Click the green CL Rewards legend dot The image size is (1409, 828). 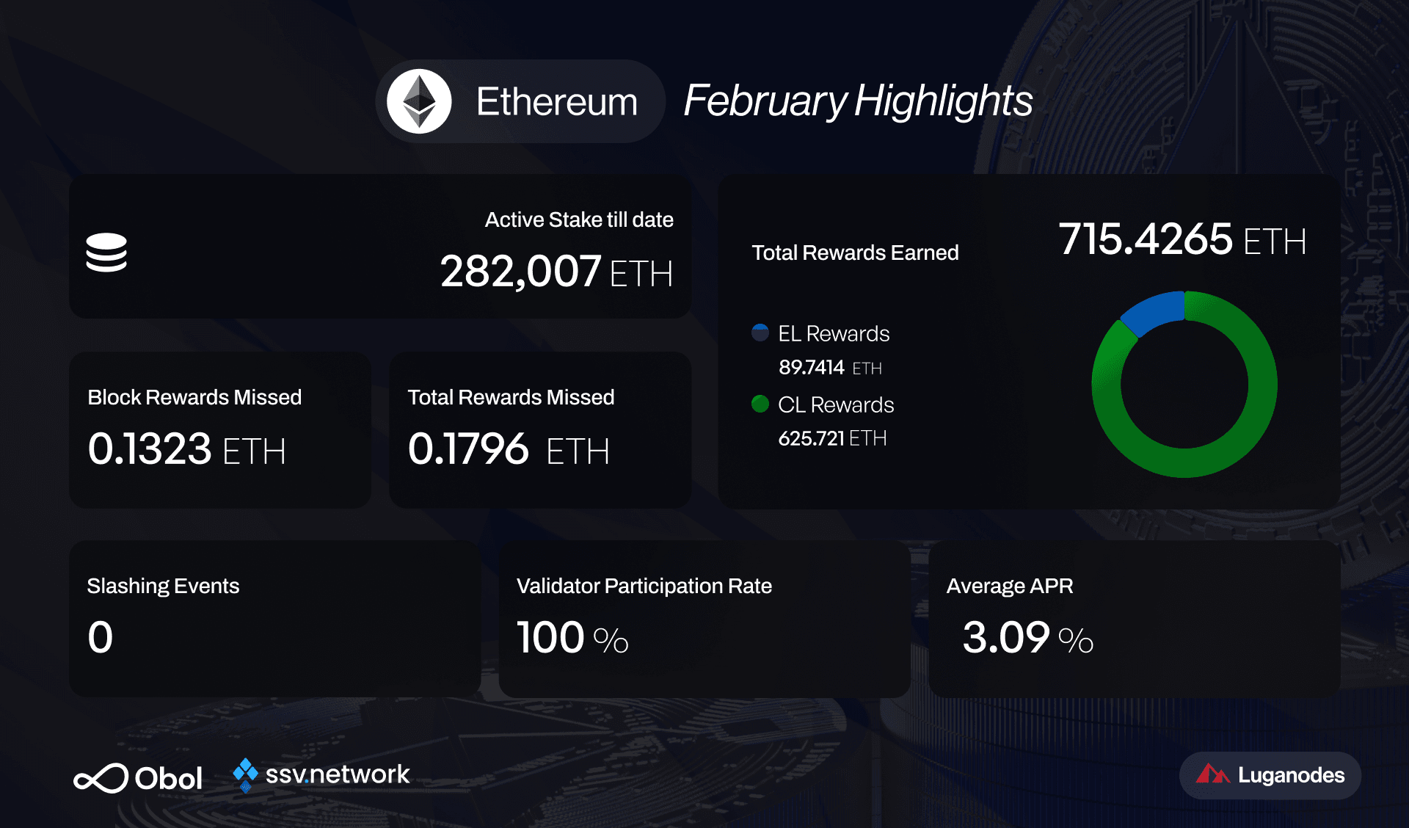coord(760,404)
